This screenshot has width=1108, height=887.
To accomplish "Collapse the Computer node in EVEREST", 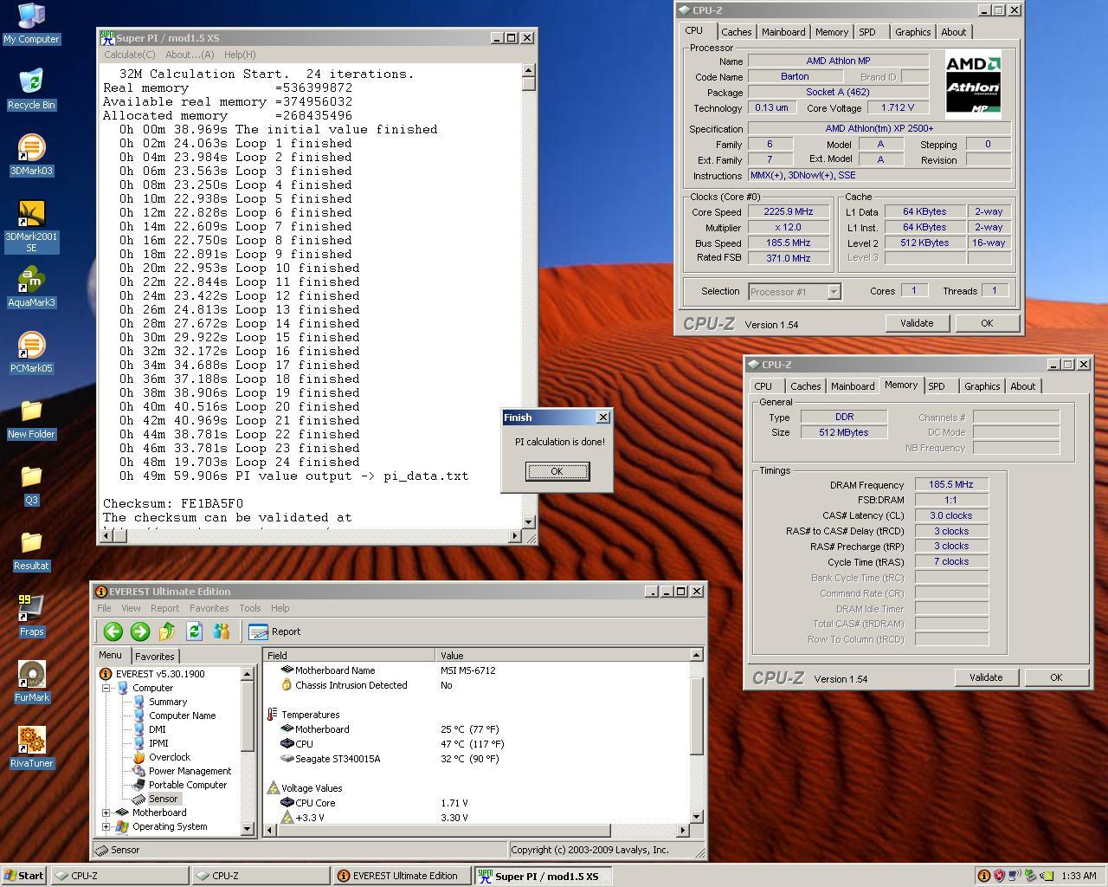I will coord(106,688).
